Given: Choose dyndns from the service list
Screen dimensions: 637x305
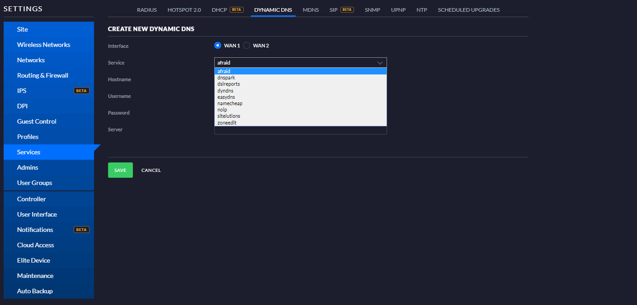Looking at the screenshot, I should pos(225,91).
